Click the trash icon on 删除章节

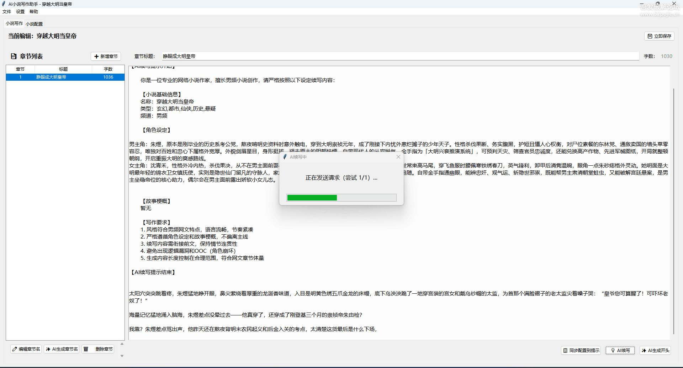click(86, 349)
